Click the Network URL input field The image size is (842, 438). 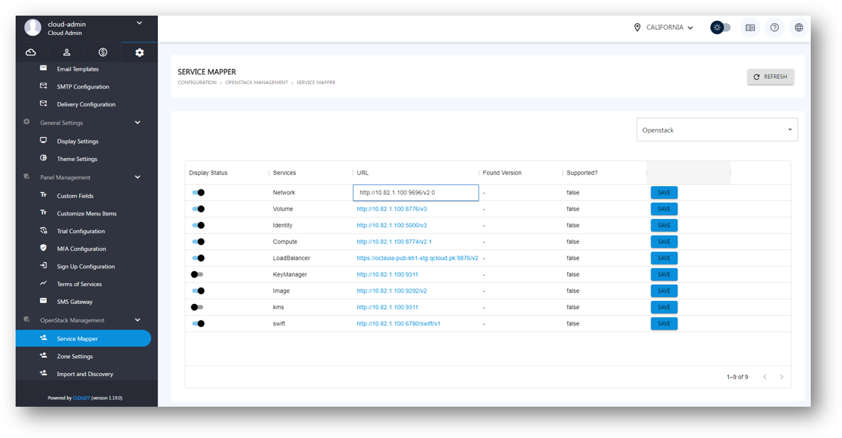(x=414, y=192)
